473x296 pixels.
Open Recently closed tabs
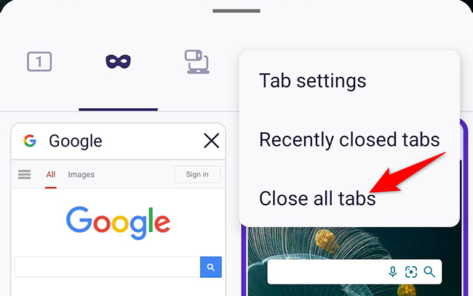[349, 139]
